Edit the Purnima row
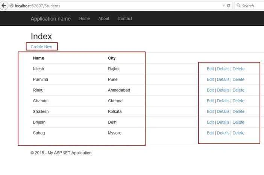Viewport: 264px width, 175px height. coord(210,79)
